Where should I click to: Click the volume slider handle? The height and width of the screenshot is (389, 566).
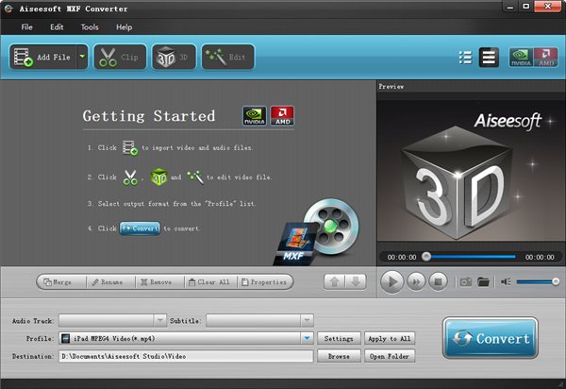(556, 281)
